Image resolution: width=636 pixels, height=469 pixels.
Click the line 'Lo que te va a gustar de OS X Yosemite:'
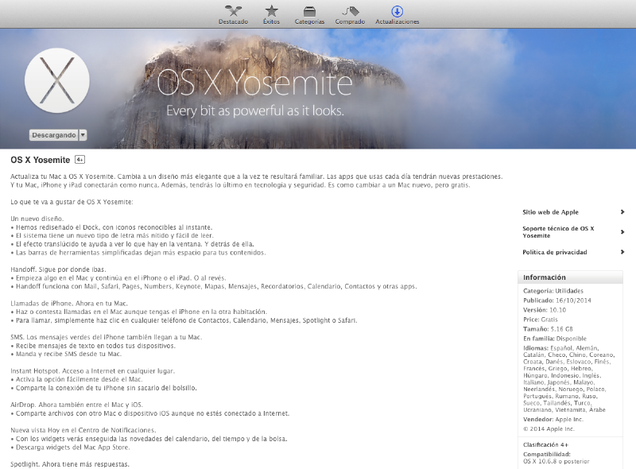pos(72,202)
